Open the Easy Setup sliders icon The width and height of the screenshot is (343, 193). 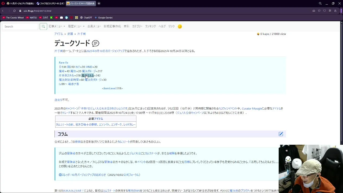pyautogui.click(x=330, y=11)
